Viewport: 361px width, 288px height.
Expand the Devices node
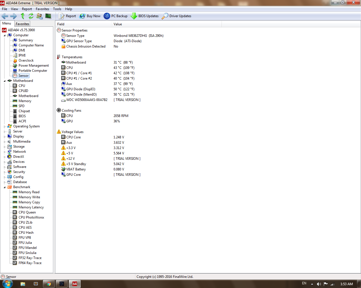point(5,162)
